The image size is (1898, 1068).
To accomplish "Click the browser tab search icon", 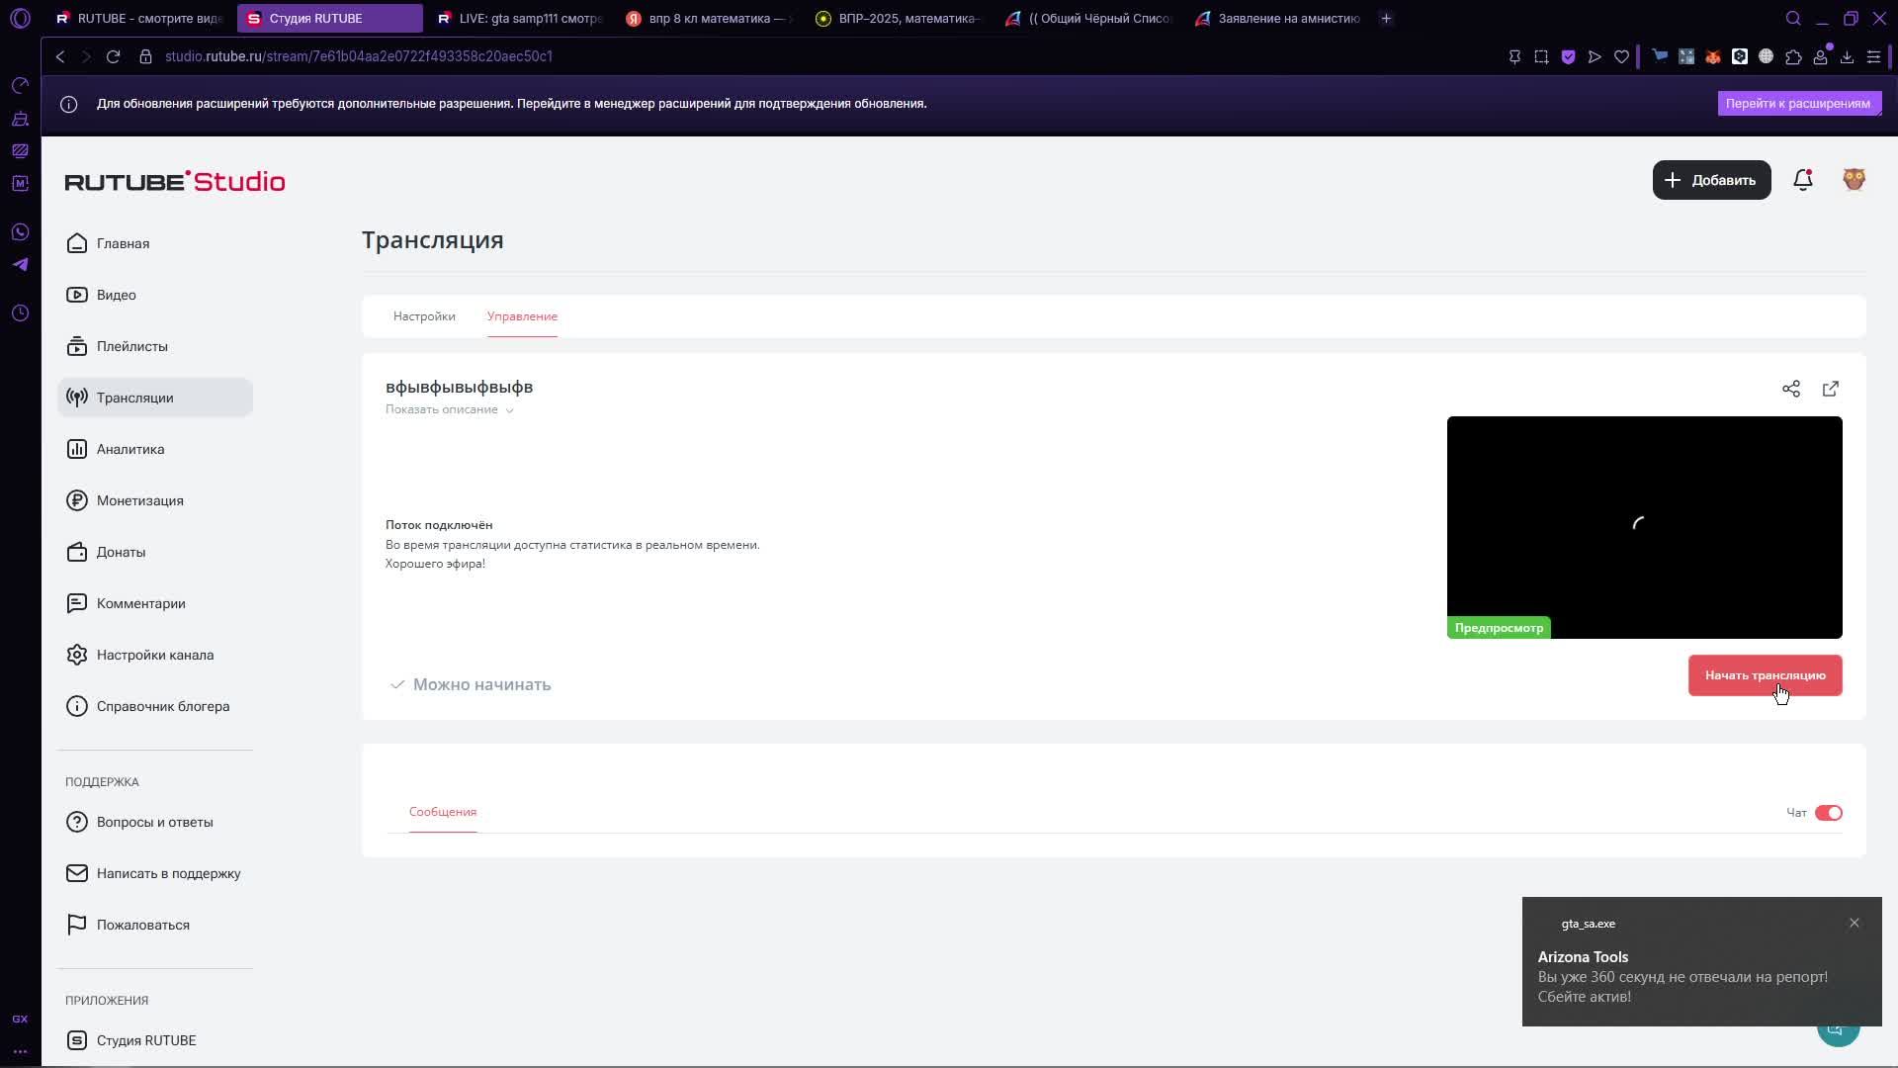I will coord(1793,18).
